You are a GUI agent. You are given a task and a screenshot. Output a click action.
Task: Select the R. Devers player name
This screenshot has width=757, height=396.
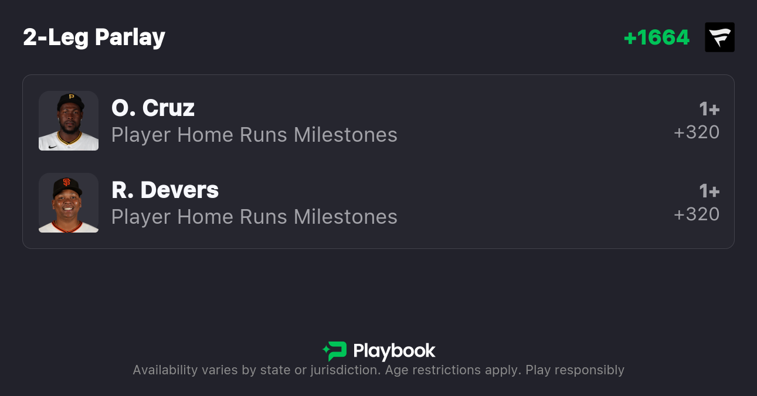click(x=165, y=190)
